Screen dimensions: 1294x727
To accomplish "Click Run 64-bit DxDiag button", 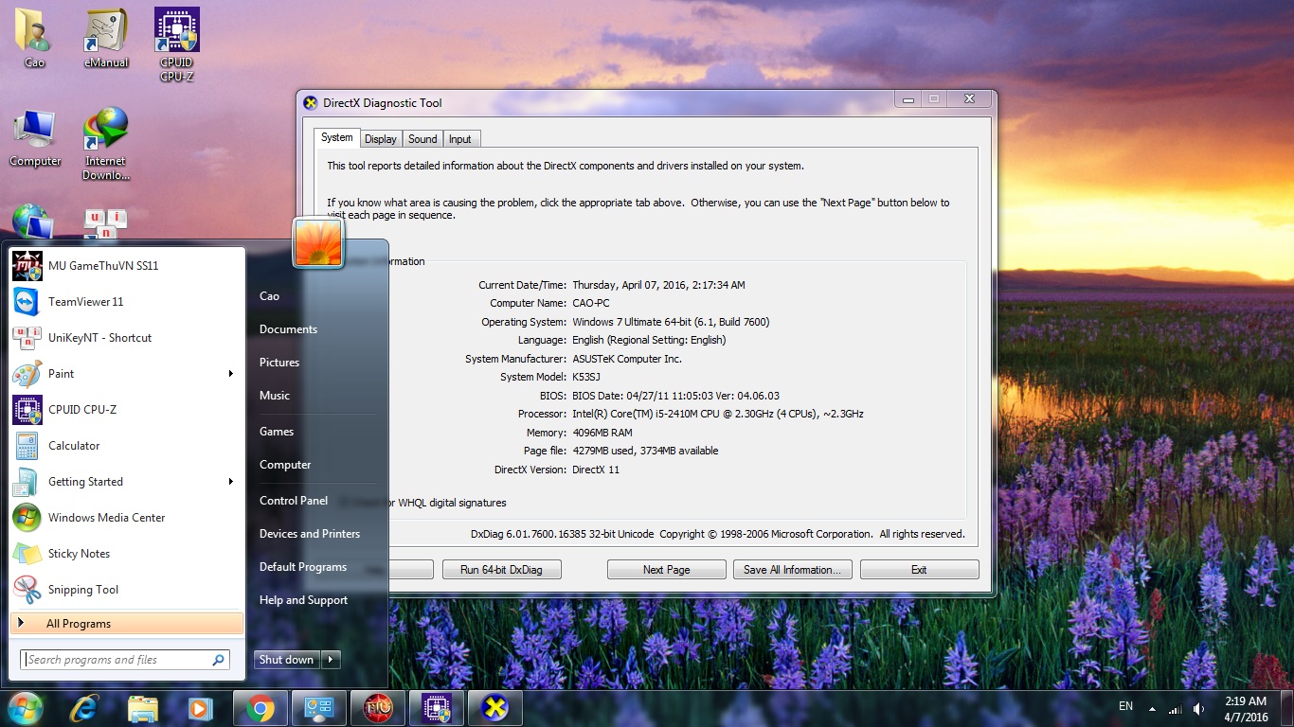I will coord(502,570).
